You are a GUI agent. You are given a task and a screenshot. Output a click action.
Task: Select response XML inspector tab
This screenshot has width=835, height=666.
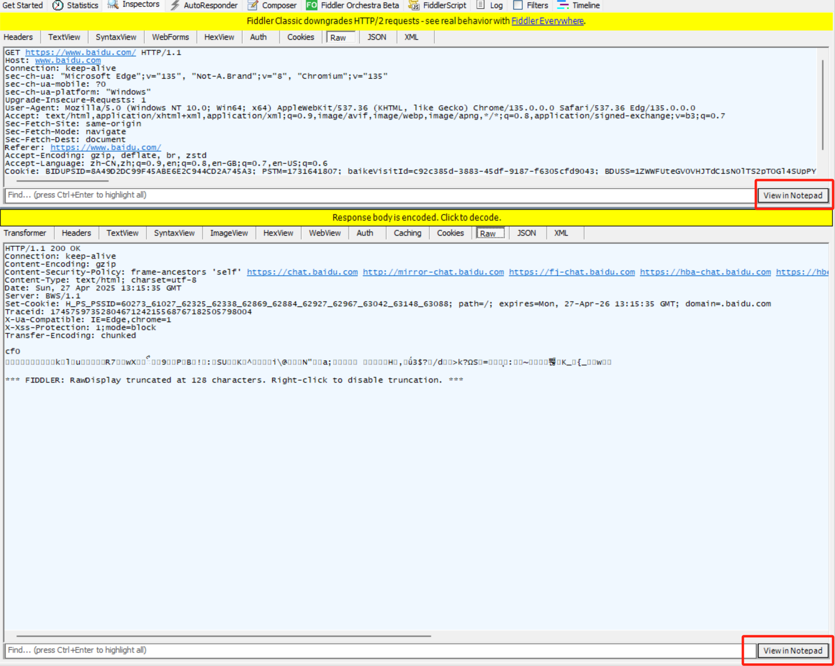tap(561, 233)
